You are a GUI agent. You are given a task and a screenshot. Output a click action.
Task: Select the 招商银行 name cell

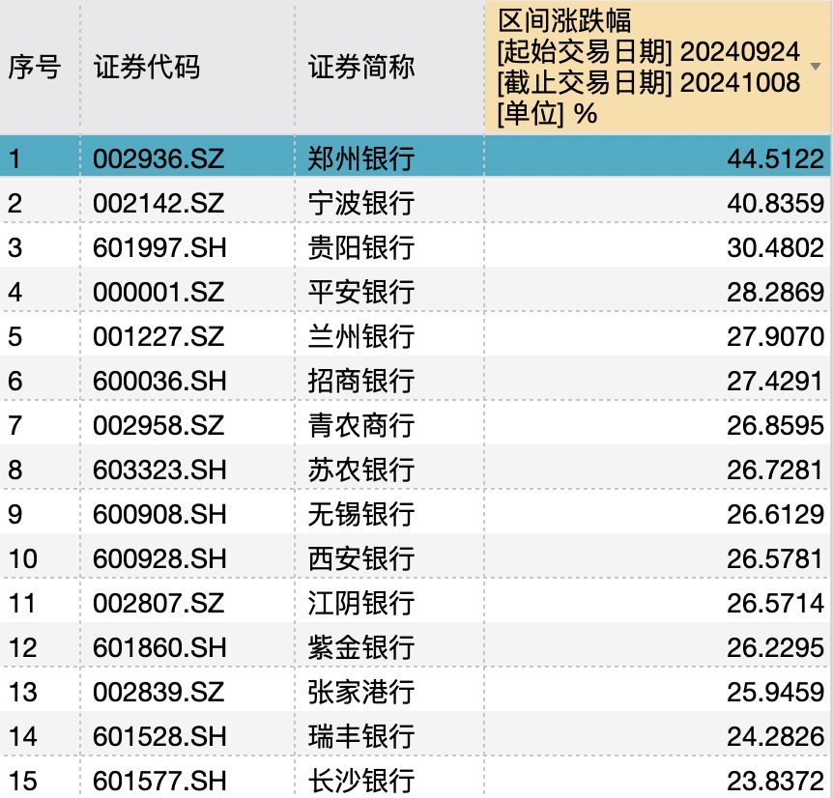tap(361, 382)
